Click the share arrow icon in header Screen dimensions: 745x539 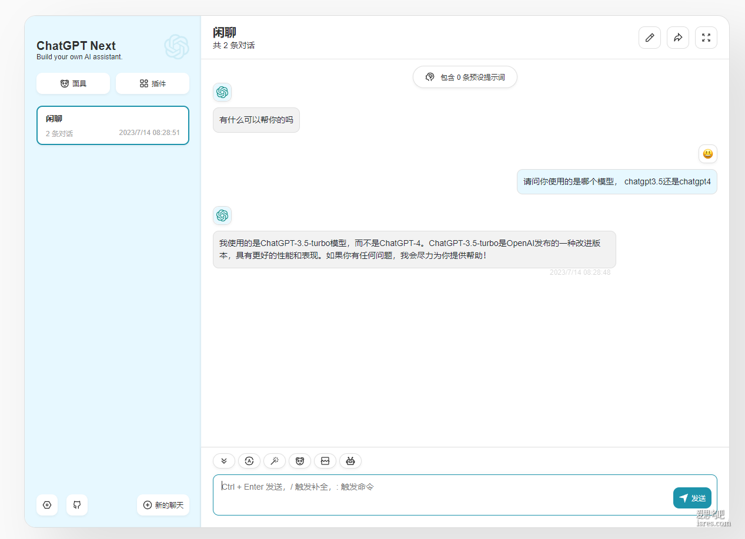[678, 38]
